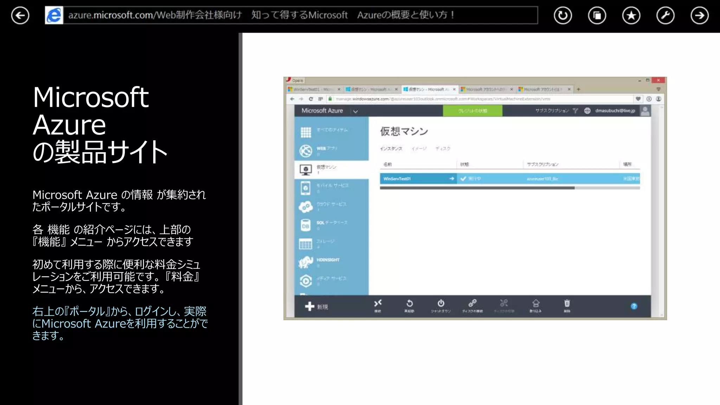The width and height of the screenshot is (720, 405).
Task: Open the サブスクリプション filter
Action: pyautogui.click(x=557, y=111)
